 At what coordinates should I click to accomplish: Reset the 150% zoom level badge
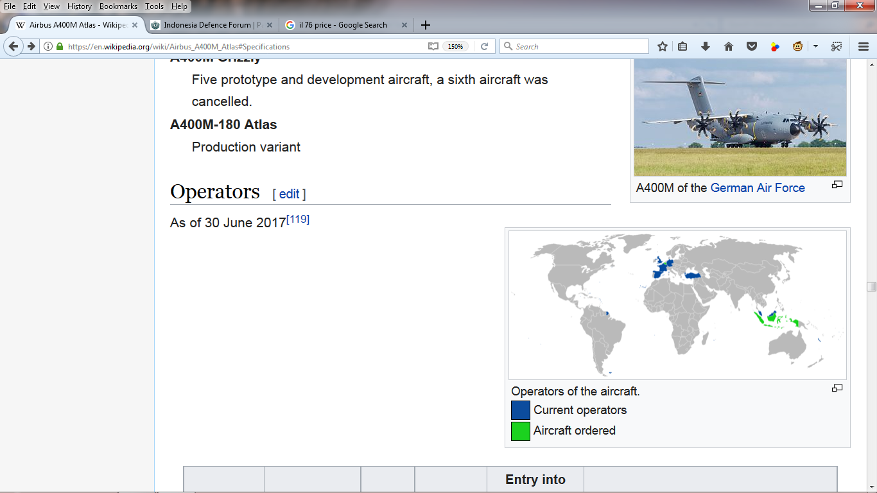[x=455, y=46]
